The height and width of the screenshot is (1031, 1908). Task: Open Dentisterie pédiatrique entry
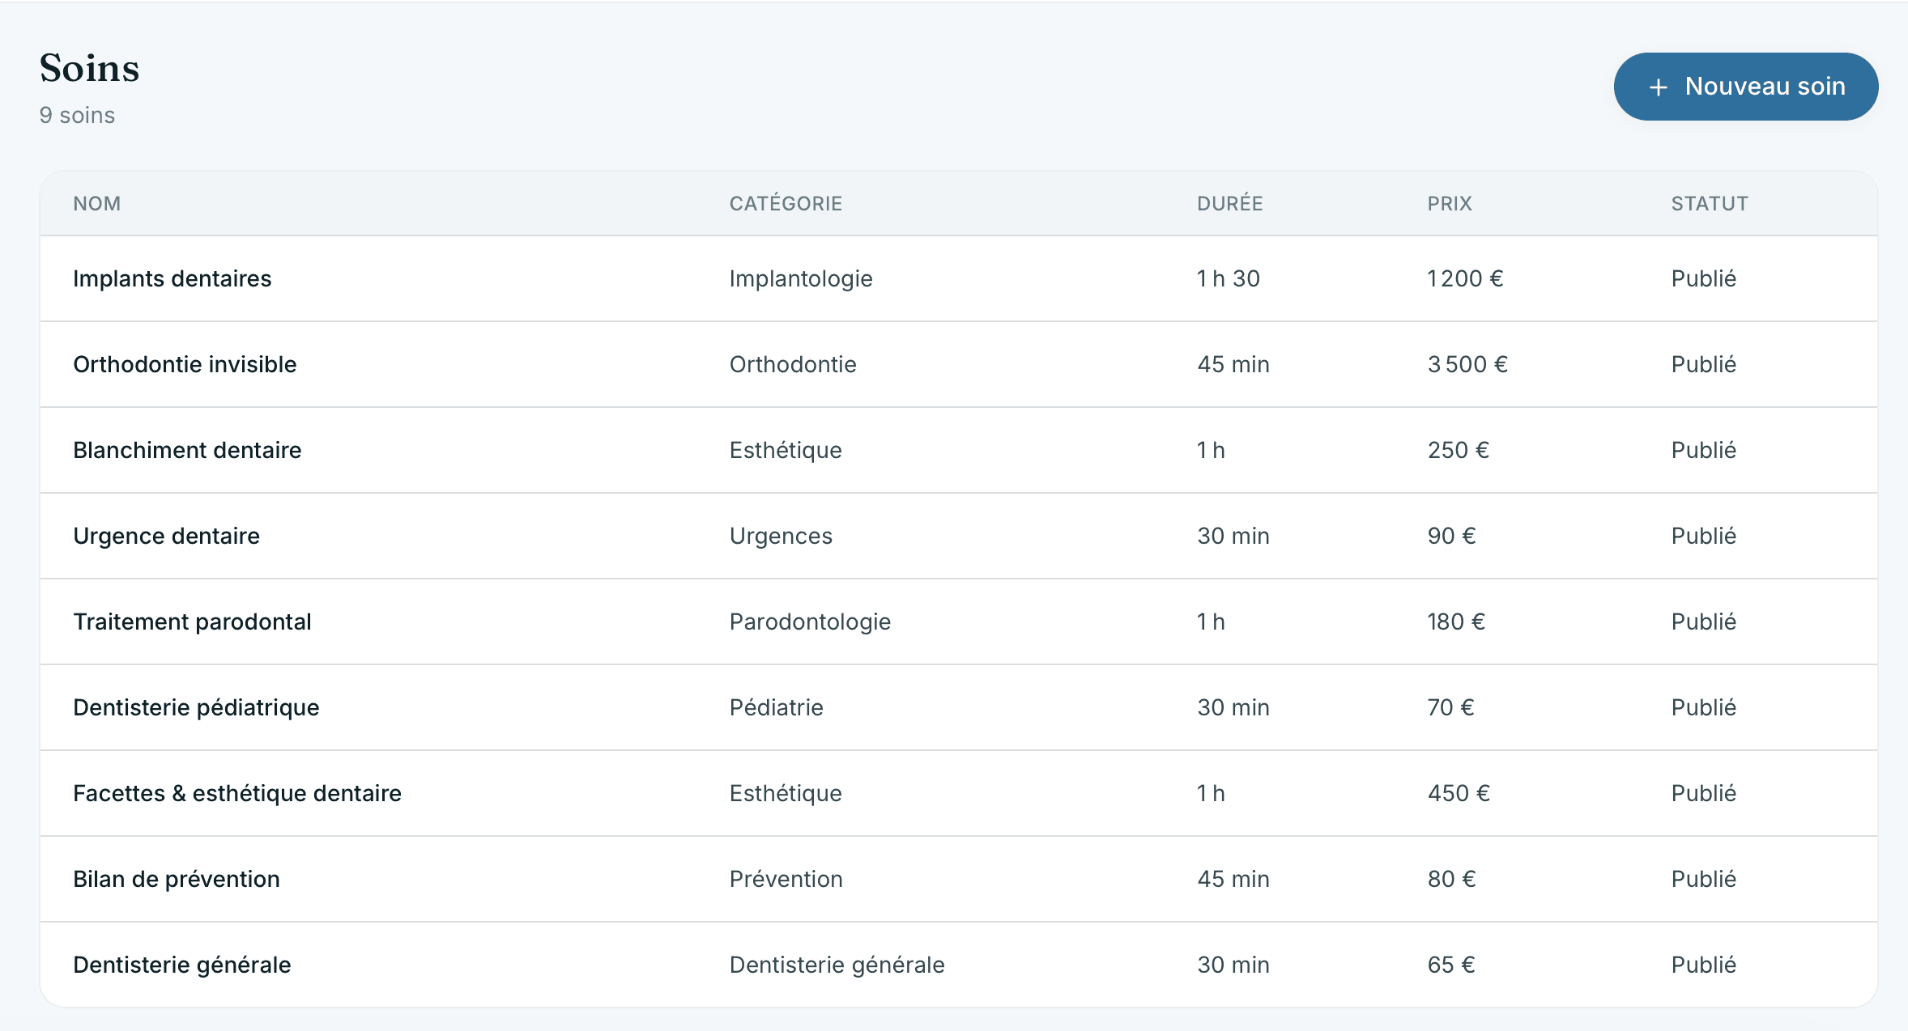click(x=196, y=707)
